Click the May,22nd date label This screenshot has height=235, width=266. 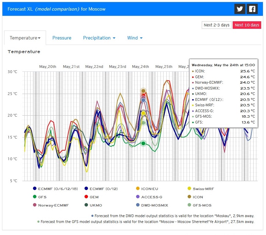(94, 67)
